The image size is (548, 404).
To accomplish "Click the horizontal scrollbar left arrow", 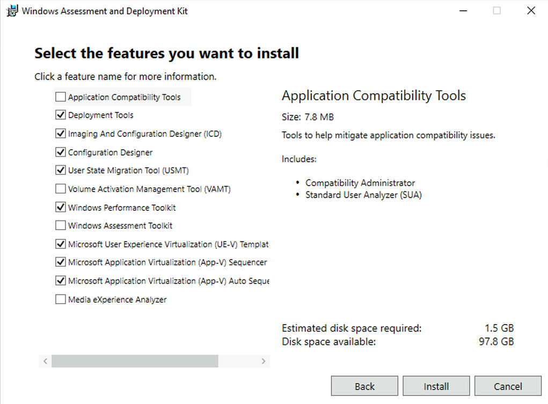I will tap(46, 361).
